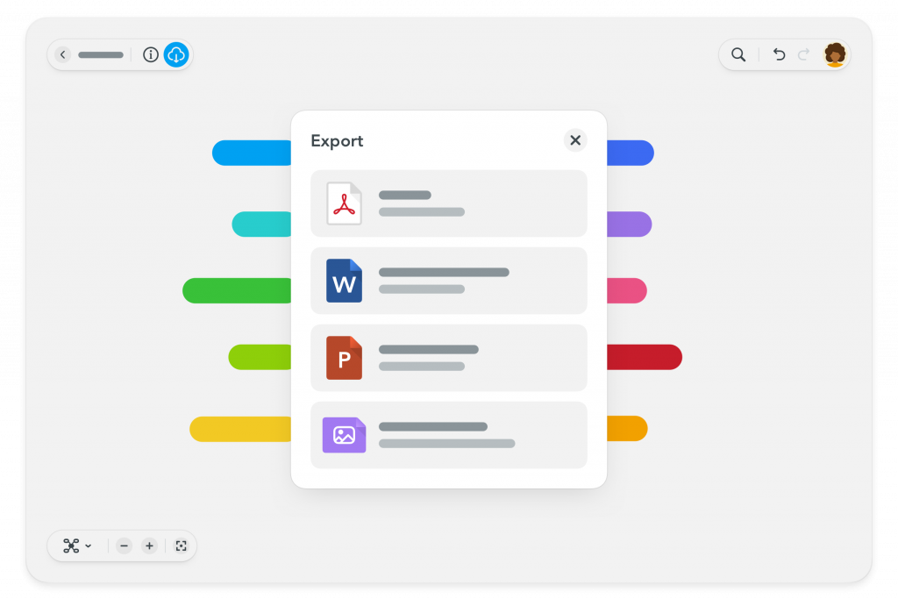Click the blue cloud download export icon
The image size is (898, 599).
176,55
